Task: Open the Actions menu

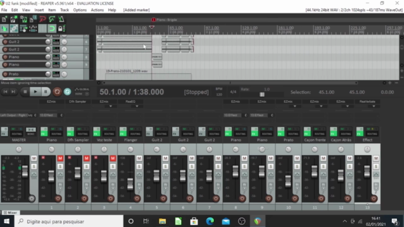Action: pos(97,10)
